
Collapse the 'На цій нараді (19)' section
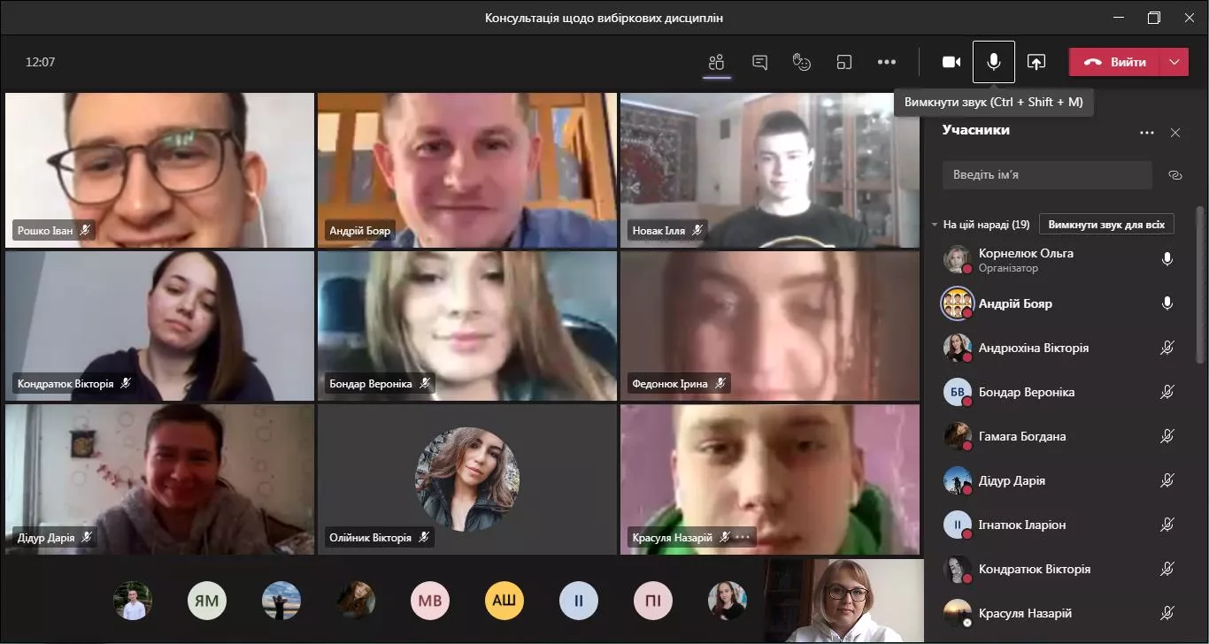coord(935,225)
